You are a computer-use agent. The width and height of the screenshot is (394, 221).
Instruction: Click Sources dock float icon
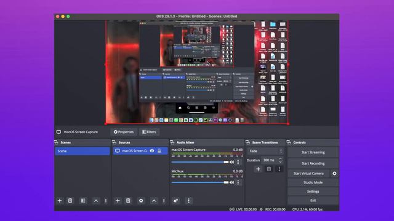click(114, 142)
